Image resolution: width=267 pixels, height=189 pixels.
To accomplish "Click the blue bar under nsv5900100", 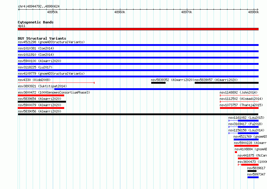I will pos(138,64).
